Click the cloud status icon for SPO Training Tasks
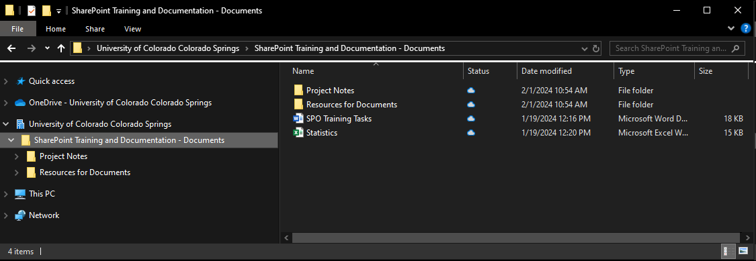 pos(471,119)
